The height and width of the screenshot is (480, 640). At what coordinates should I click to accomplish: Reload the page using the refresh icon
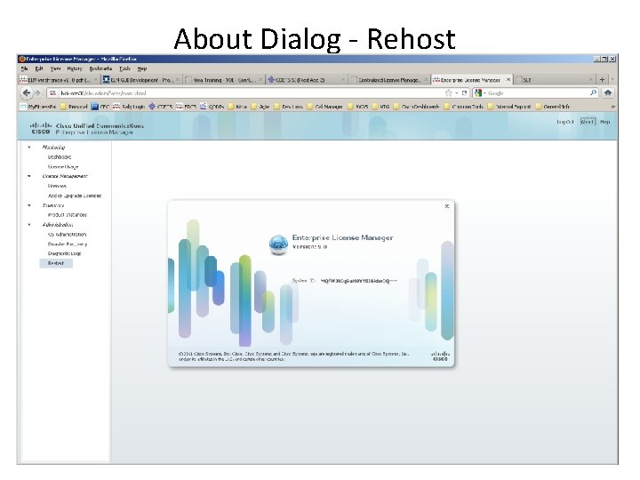click(x=464, y=93)
